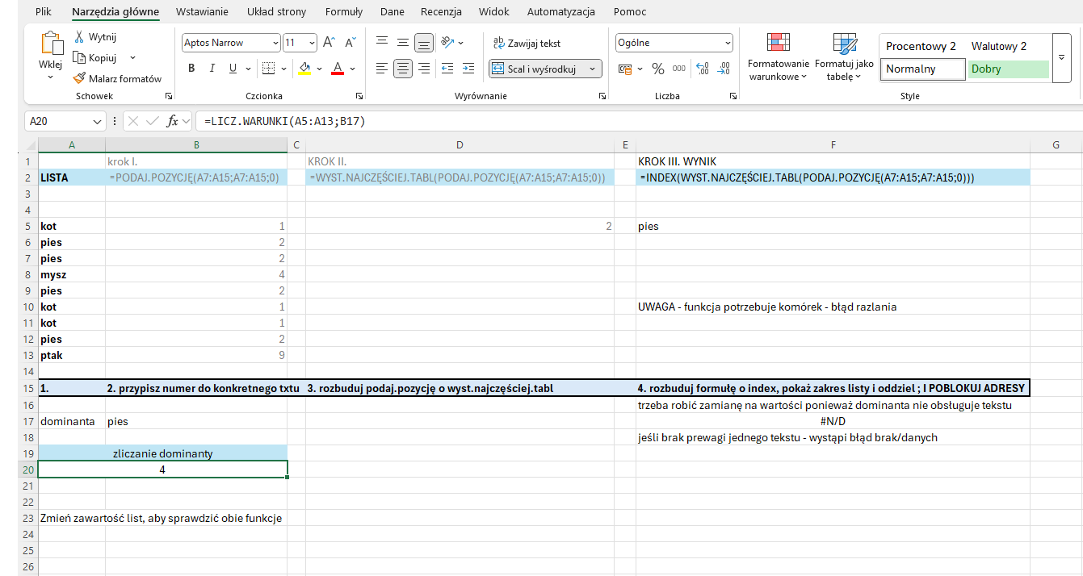Click the increase decimal places icon
1083x576 pixels.
coord(701,69)
